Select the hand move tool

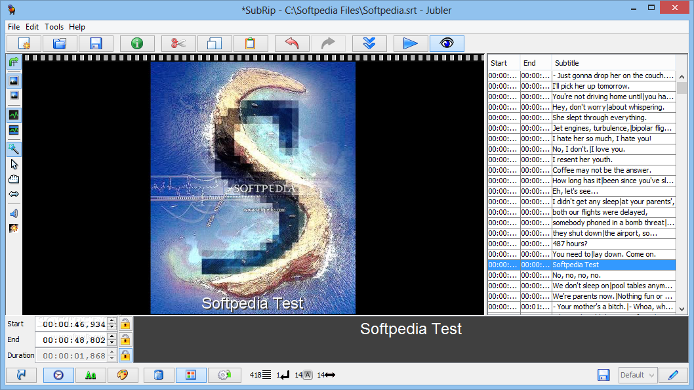[14, 179]
